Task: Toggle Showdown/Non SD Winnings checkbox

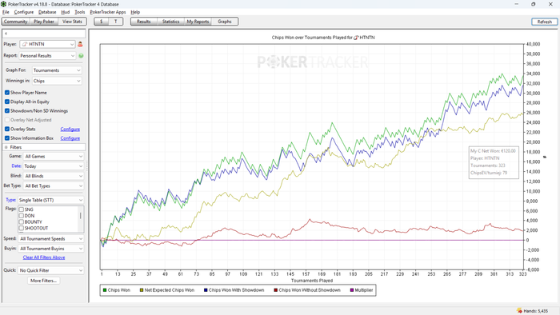Action: point(7,111)
